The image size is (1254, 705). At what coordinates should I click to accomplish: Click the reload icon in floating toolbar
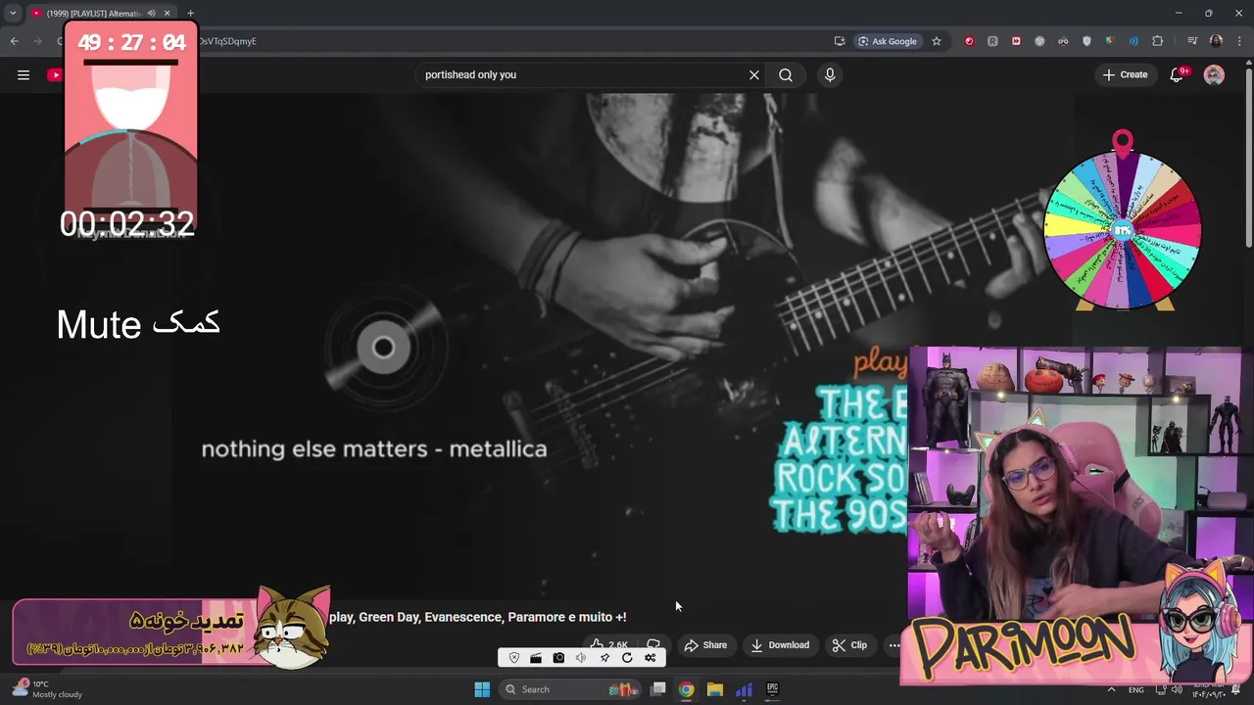coord(627,658)
